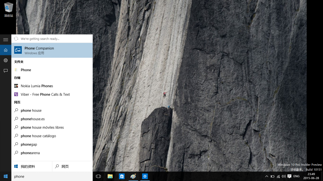The image size is (323, 181).
Task: Open the Phone folder result
Action: [52, 70]
